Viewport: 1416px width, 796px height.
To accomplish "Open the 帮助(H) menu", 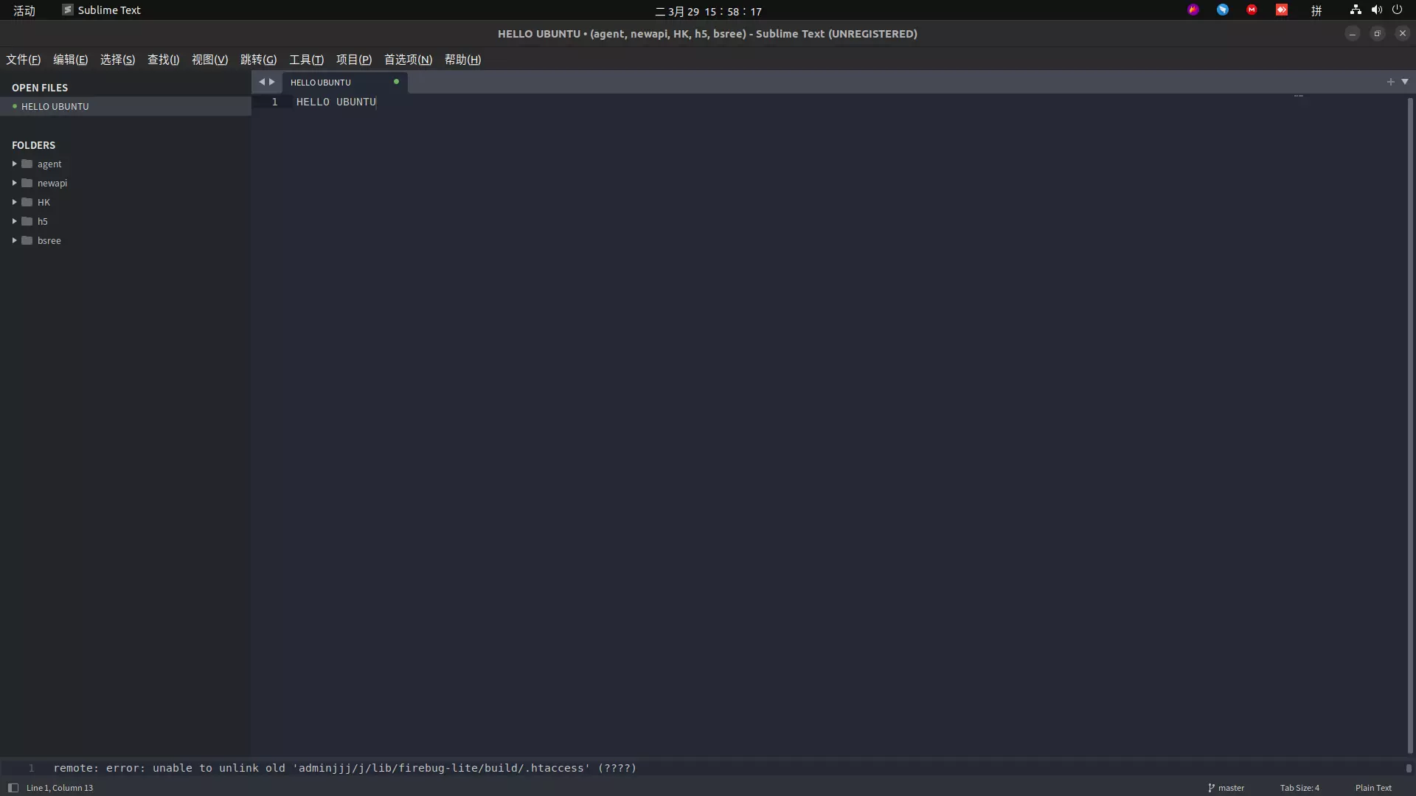I will pyautogui.click(x=463, y=60).
